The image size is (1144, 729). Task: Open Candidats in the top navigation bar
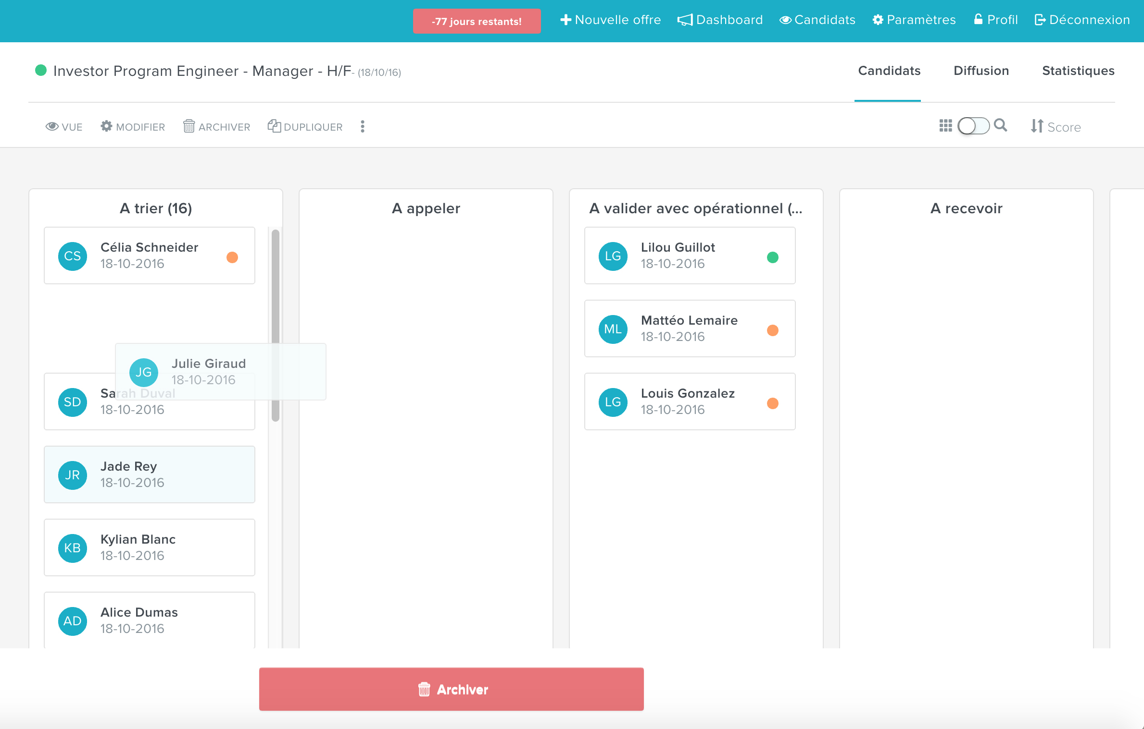point(817,20)
